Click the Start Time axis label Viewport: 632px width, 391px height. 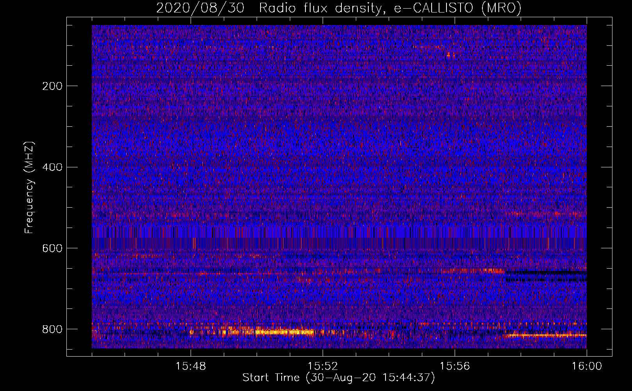tap(339, 378)
